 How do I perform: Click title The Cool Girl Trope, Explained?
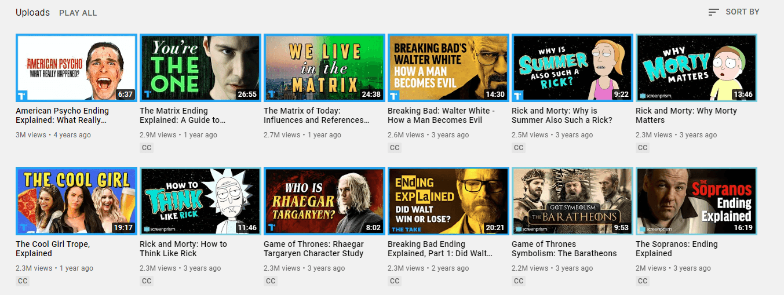53,249
